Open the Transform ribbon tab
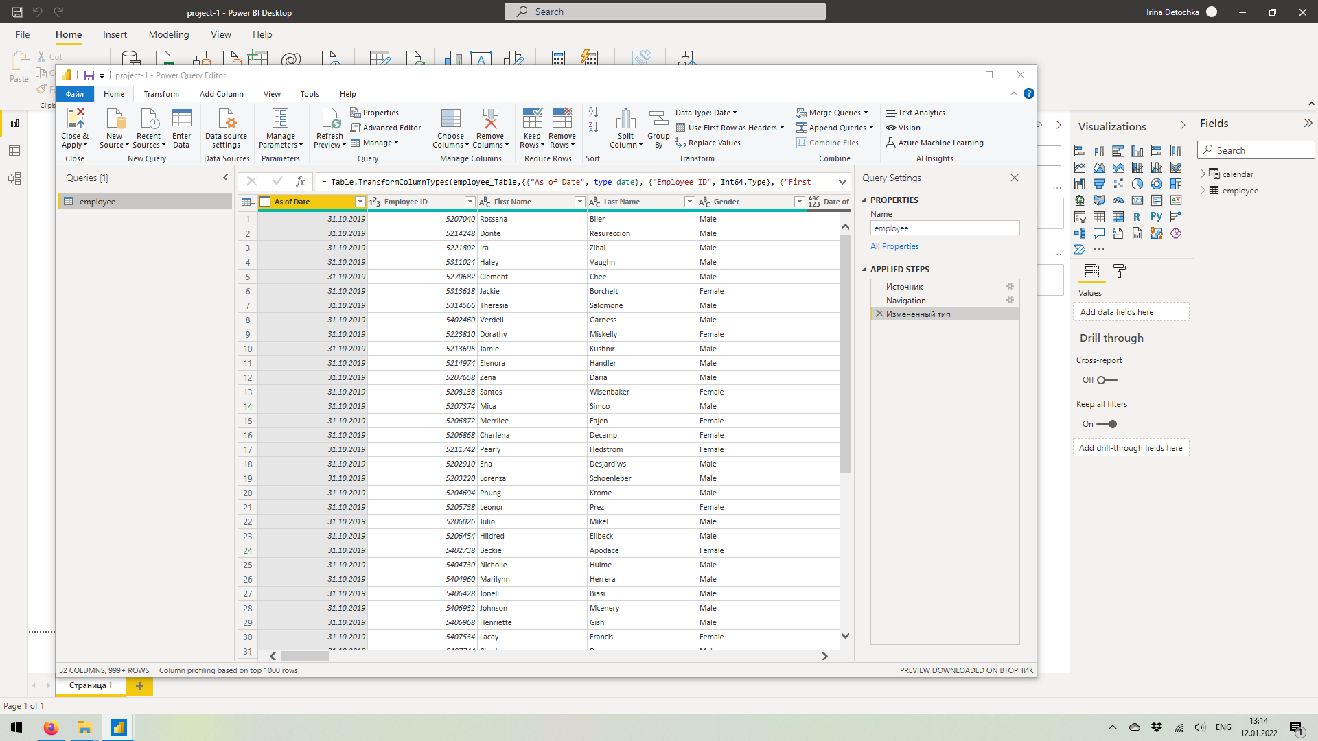This screenshot has width=1318, height=741. click(161, 94)
